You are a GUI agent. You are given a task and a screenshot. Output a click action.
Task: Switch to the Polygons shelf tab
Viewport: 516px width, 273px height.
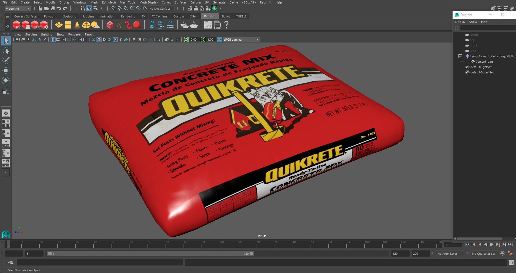[x=50, y=16]
